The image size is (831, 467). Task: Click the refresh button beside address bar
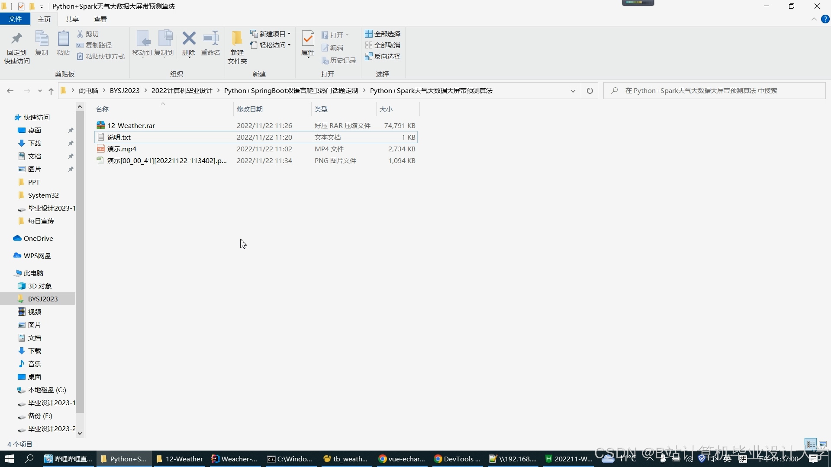point(589,91)
